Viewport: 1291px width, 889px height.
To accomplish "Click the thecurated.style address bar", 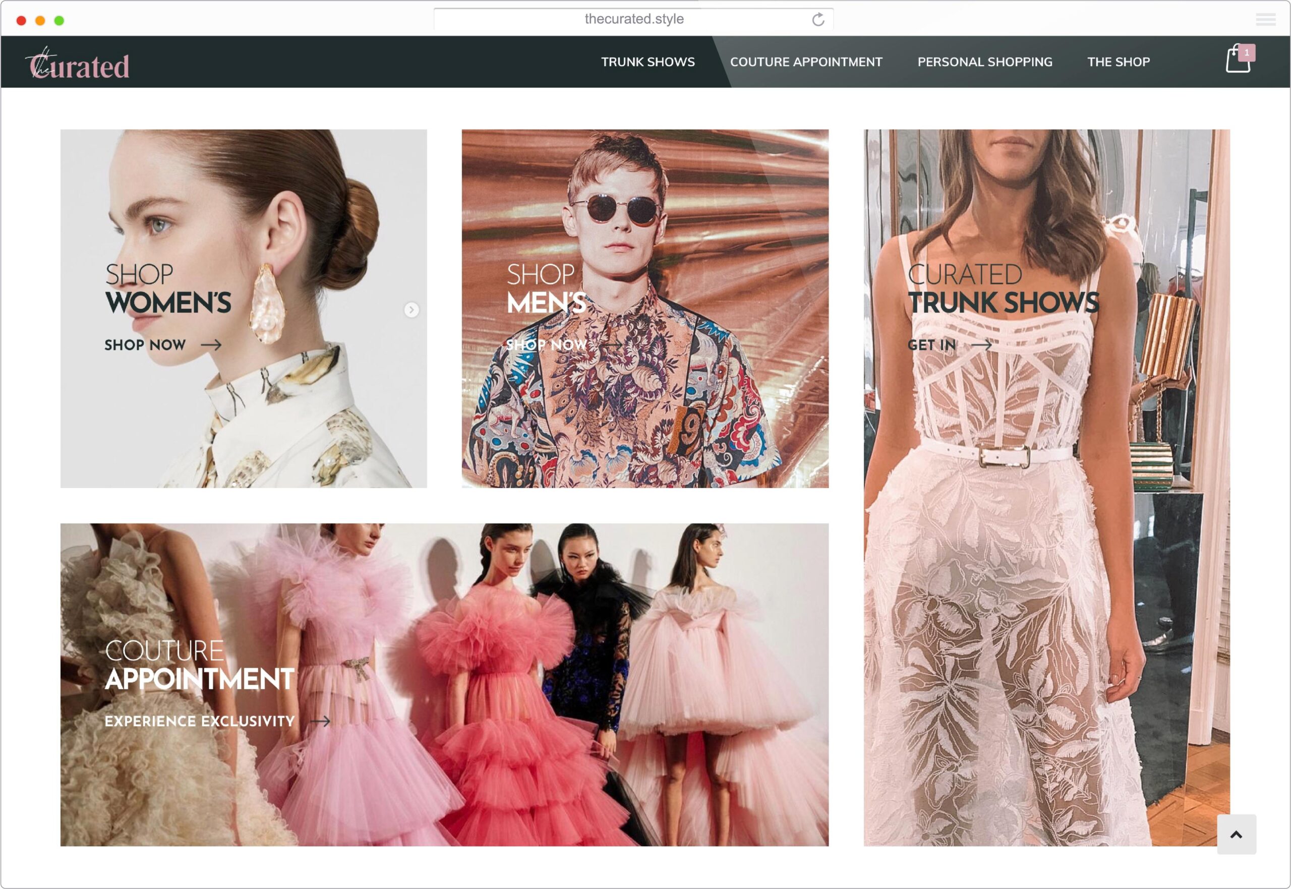I will (633, 19).
